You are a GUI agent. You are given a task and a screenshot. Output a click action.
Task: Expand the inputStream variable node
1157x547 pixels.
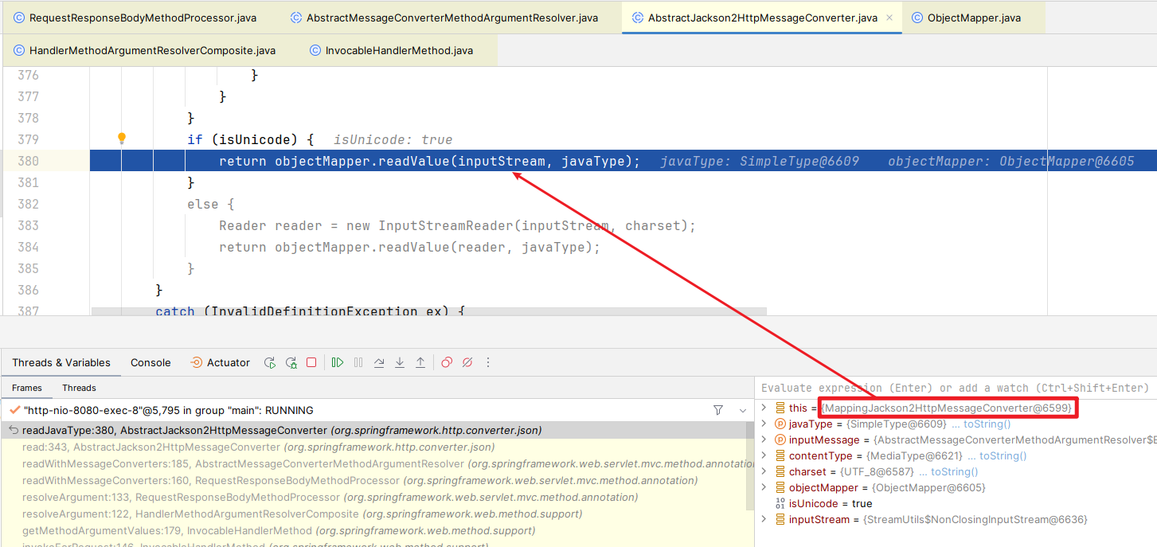pyautogui.click(x=764, y=519)
